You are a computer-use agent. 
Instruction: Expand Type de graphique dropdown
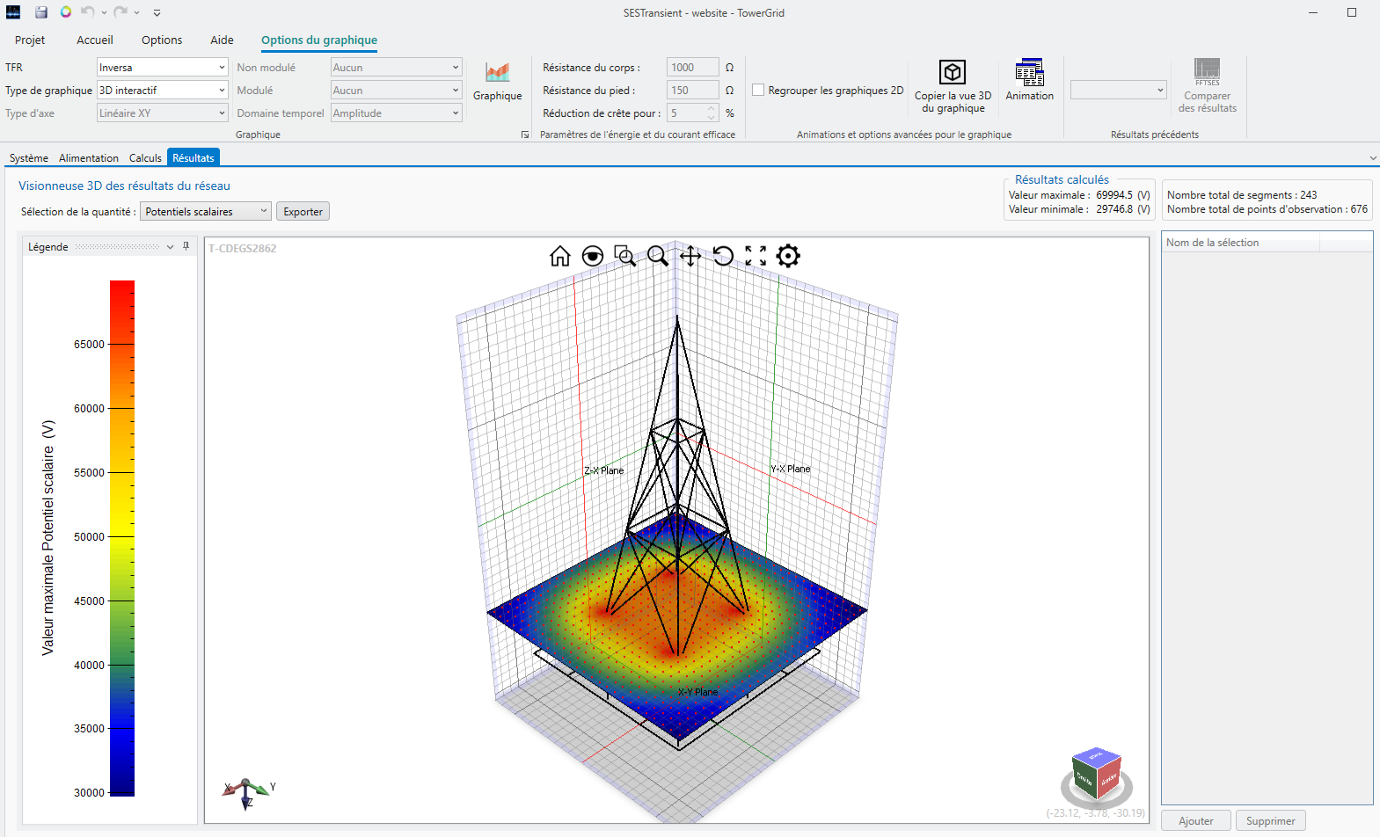[162, 91]
